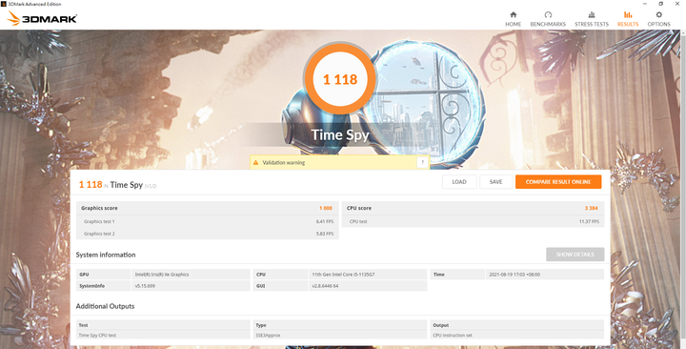
Task: Click the 3DMark logo
Action: coord(42,18)
